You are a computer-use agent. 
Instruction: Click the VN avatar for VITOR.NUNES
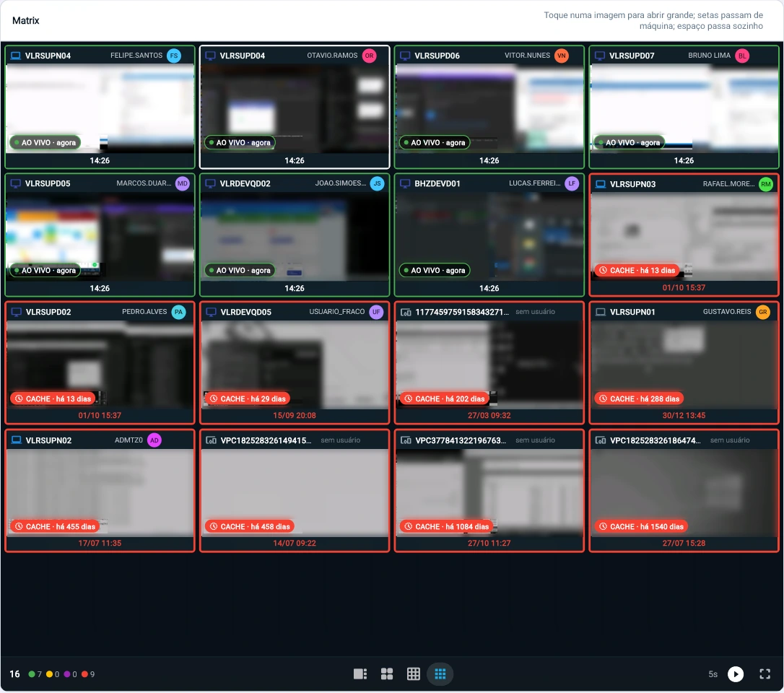(x=562, y=56)
